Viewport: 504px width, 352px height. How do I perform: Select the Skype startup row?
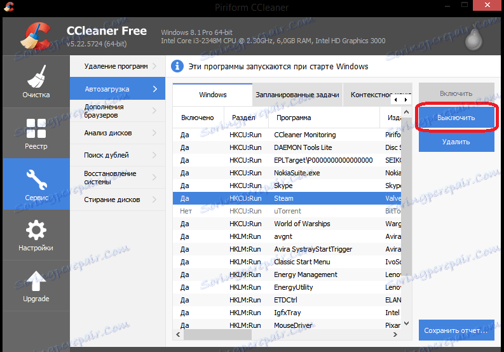tap(287, 186)
